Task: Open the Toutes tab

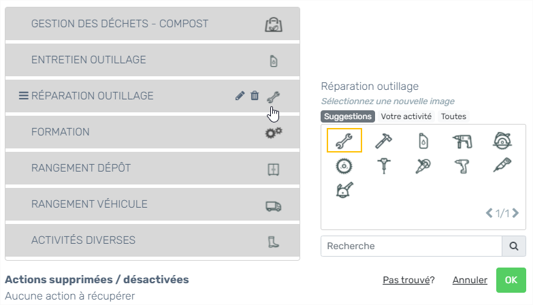Action: point(453,116)
